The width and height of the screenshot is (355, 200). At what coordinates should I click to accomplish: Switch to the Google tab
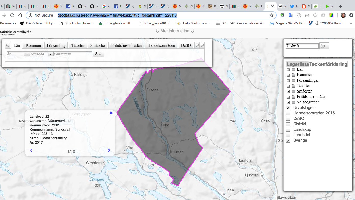tap(106, 6)
